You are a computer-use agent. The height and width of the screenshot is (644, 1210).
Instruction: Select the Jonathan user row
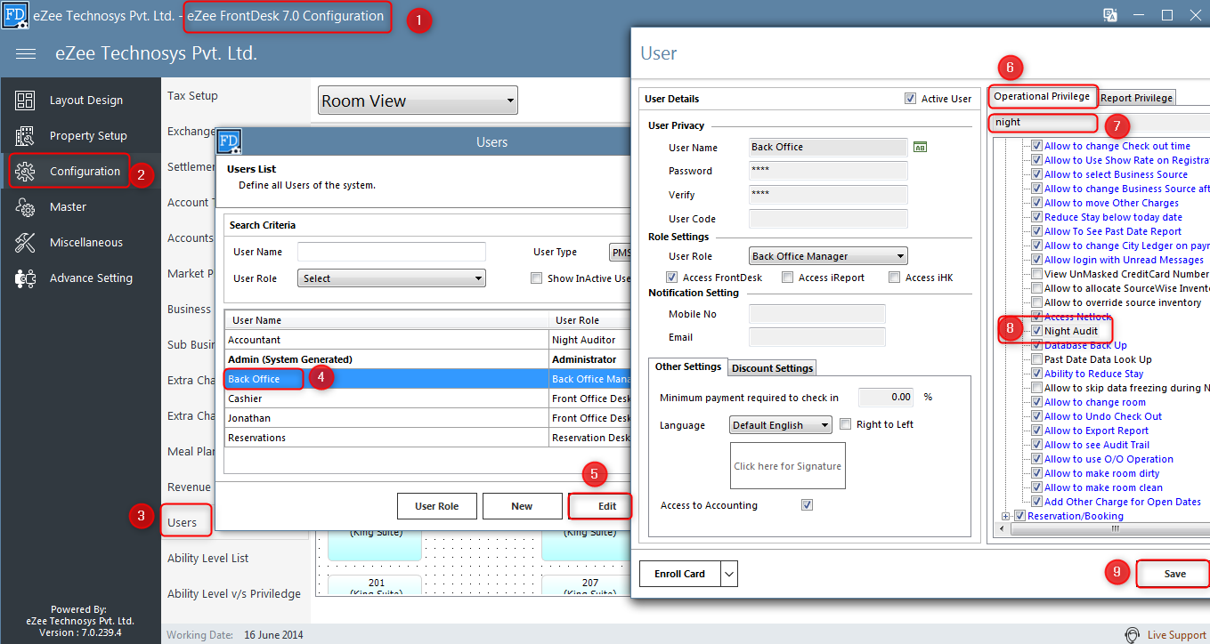427,418
